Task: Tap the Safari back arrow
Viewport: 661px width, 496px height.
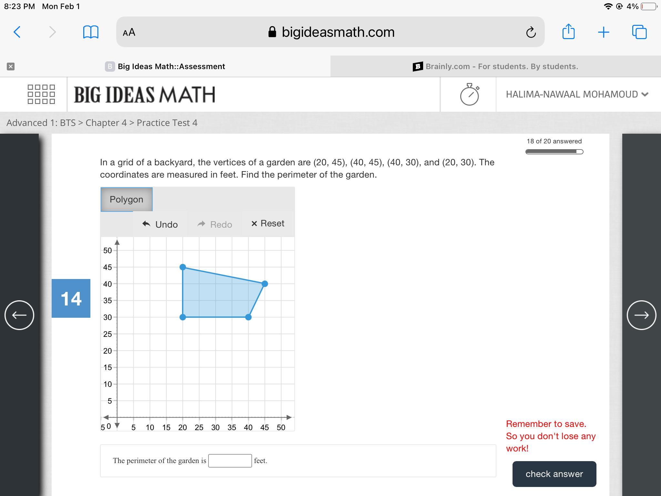Action: [17, 32]
